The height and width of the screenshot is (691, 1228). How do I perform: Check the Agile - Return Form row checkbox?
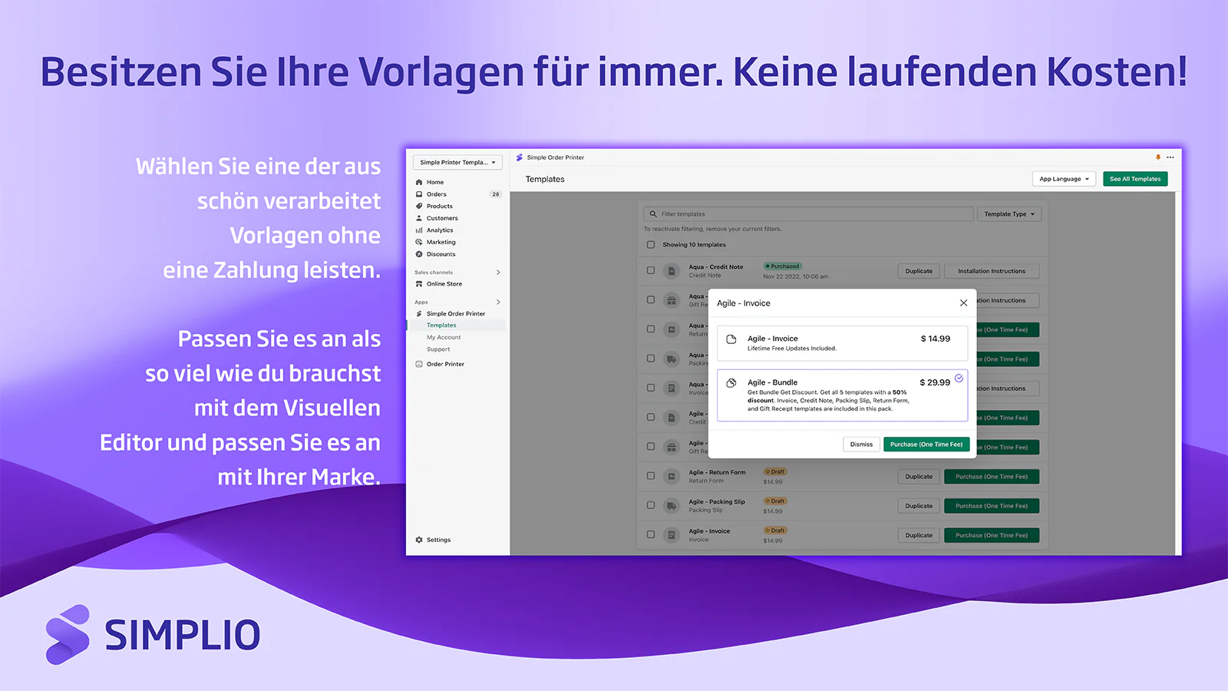pos(651,476)
